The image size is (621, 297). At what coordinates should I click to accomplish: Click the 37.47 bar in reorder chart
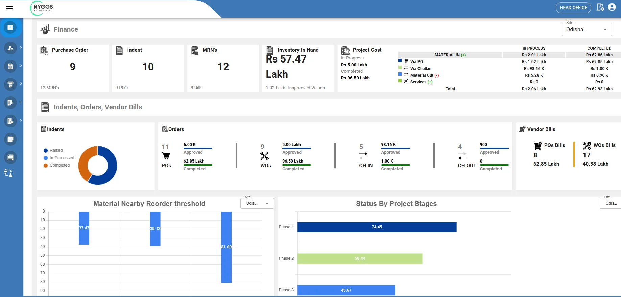(x=84, y=228)
